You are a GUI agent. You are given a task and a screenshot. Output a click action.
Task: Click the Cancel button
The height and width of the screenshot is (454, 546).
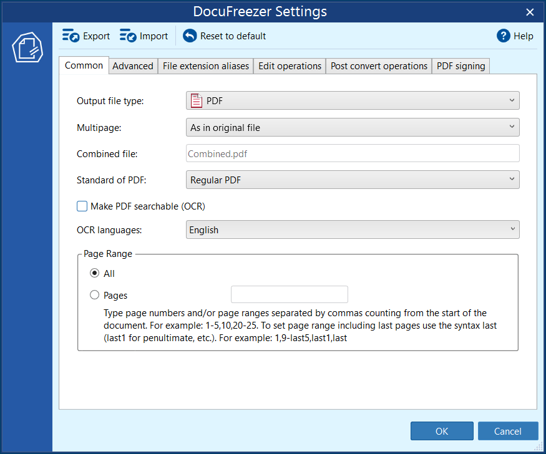pos(508,431)
